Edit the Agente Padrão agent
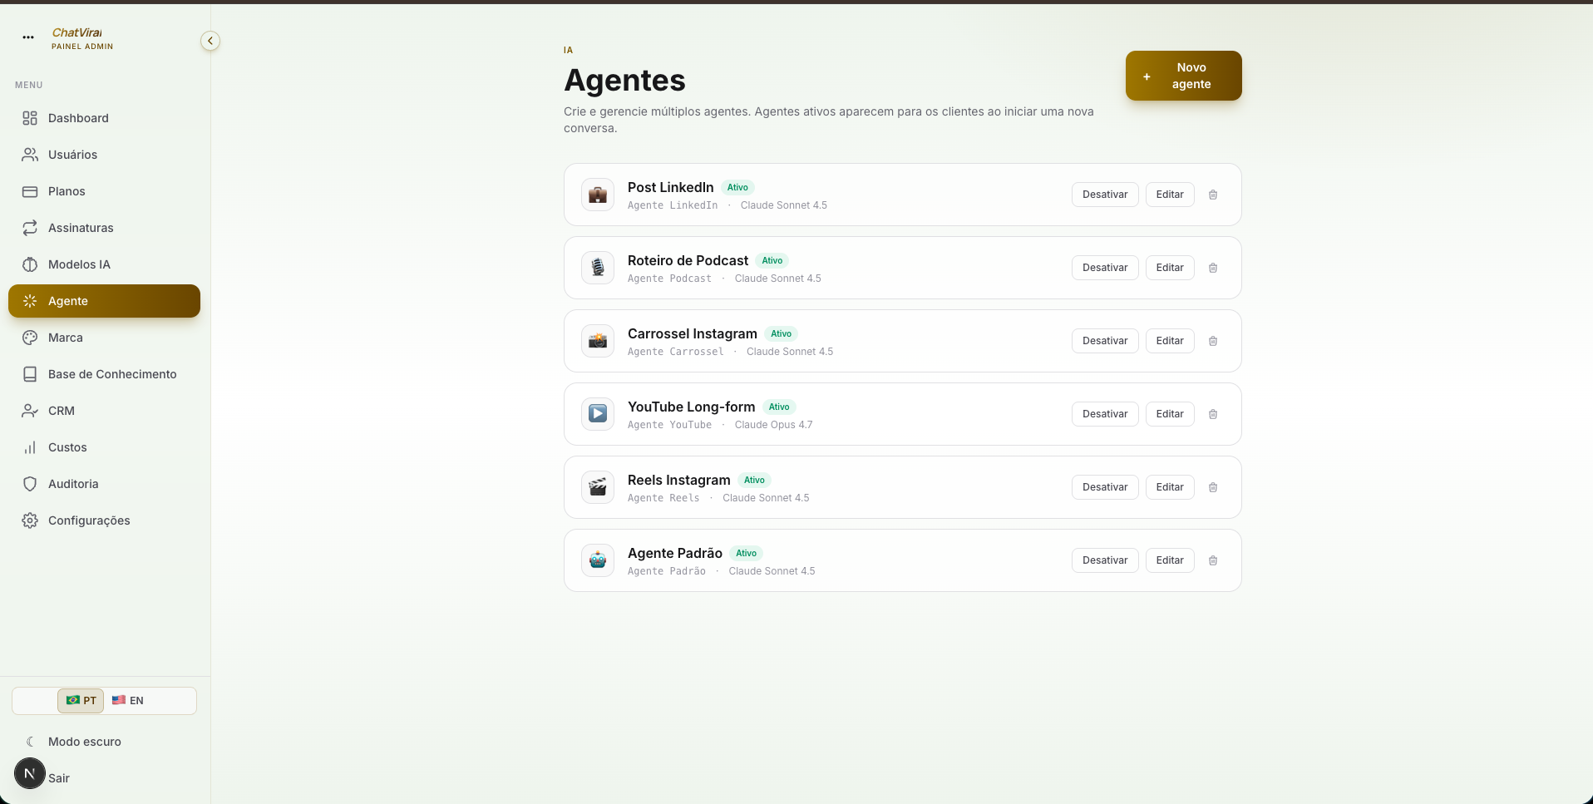 pyautogui.click(x=1170, y=560)
